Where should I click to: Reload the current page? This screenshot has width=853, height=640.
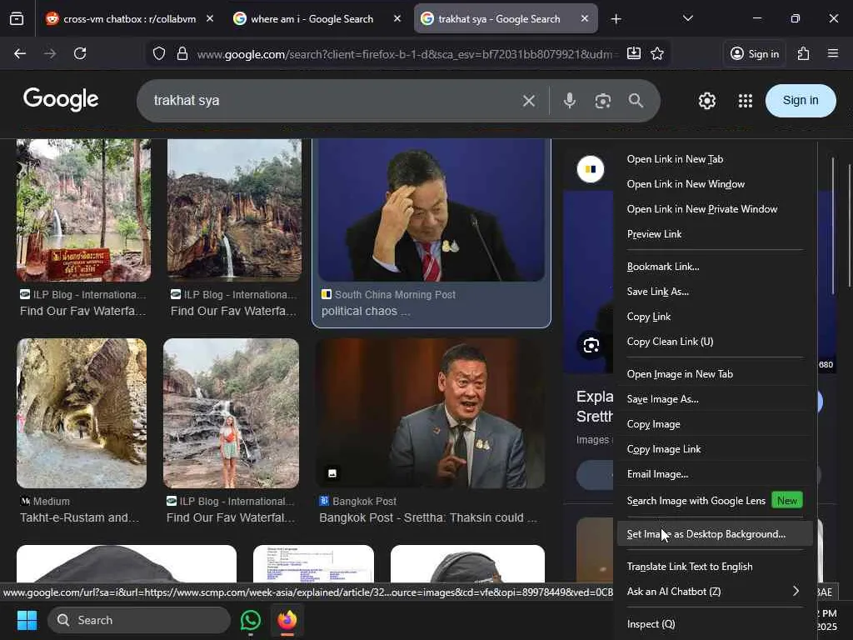[80, 53]
